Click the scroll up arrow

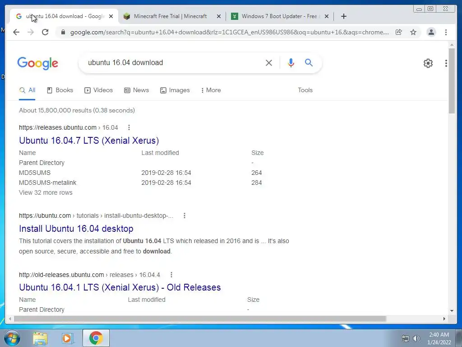point(452,45)
